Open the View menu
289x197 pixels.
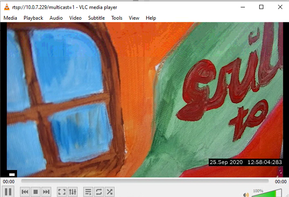(134, 18)
